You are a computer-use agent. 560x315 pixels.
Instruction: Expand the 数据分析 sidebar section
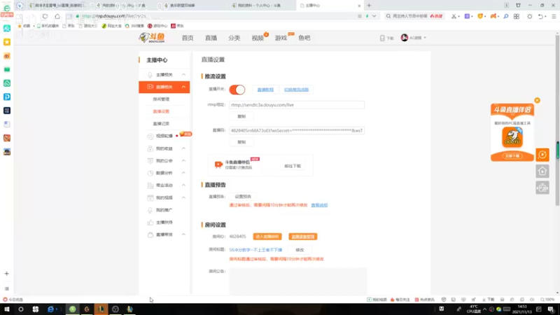[x=183, y=173]
